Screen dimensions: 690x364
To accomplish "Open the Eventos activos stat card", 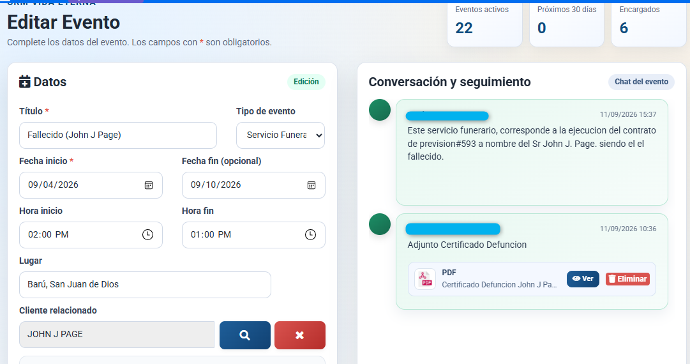I will [x=484, y=25].
